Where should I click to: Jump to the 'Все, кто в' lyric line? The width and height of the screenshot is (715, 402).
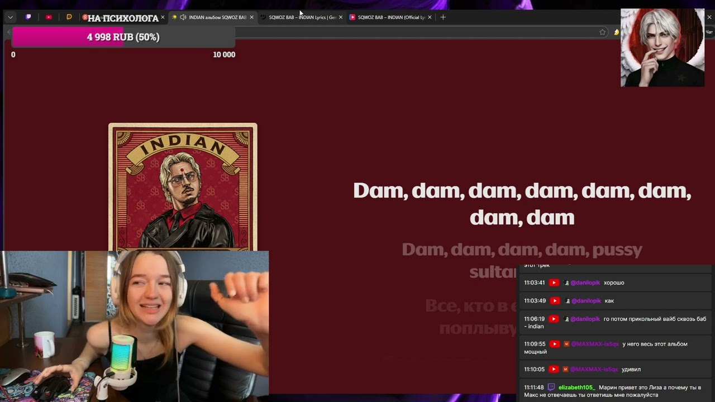(x=472, y=317)
